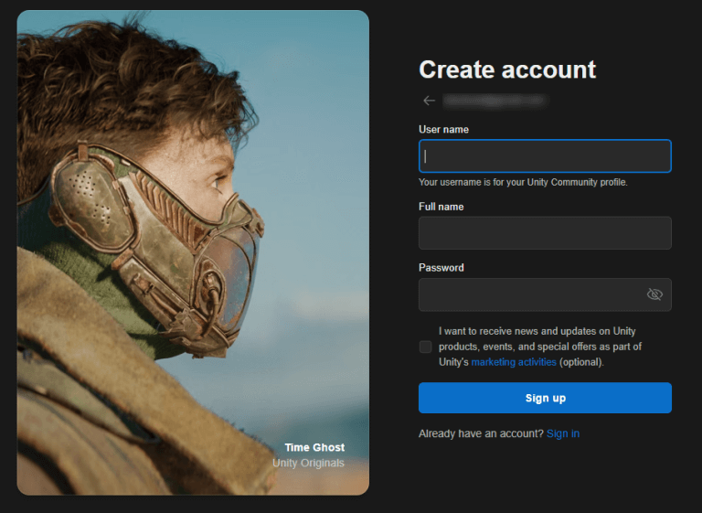This screenshot has height=513, width=702.
Task: Click the back arrow beside the email
Action: (x=429, y=101)
